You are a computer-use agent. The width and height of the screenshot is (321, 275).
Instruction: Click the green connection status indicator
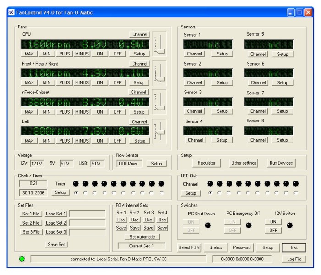(22, 259)
